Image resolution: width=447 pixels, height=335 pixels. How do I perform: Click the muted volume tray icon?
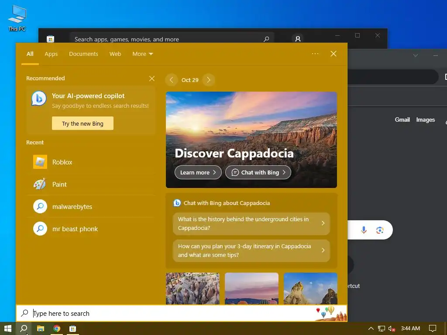[x=392, y=328]
